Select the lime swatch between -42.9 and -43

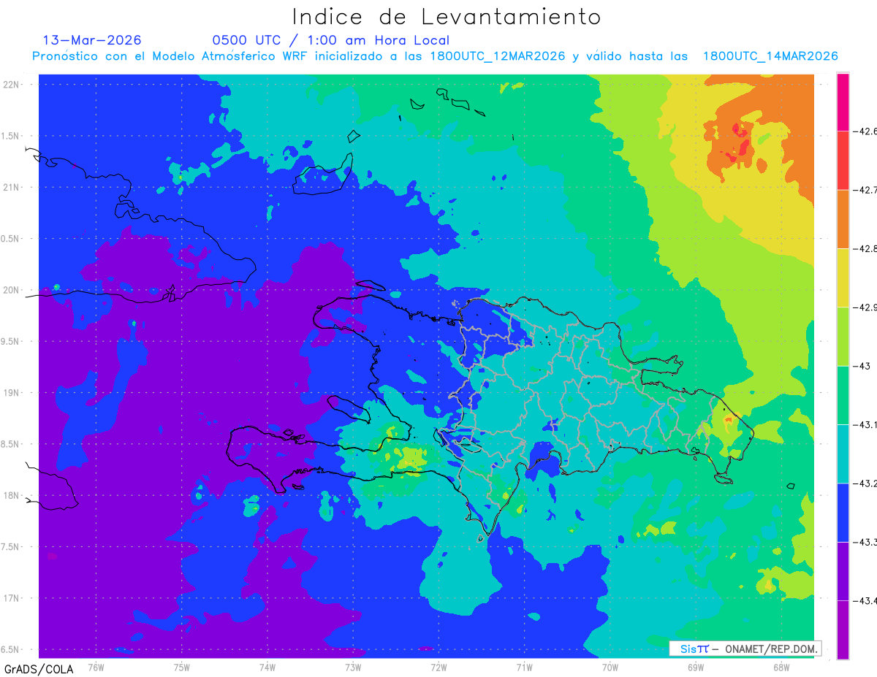click(x=843, y=337)
